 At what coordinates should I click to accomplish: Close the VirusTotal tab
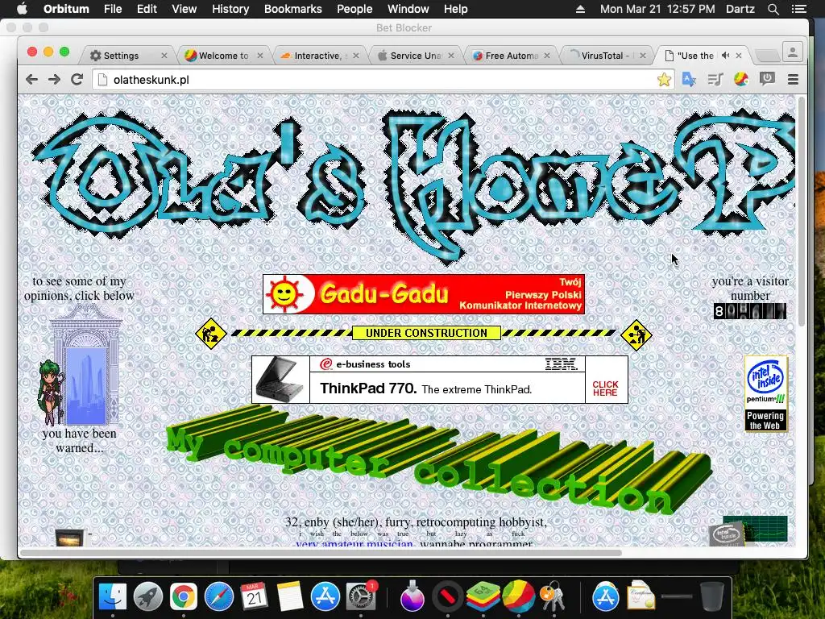coord(642,56)
